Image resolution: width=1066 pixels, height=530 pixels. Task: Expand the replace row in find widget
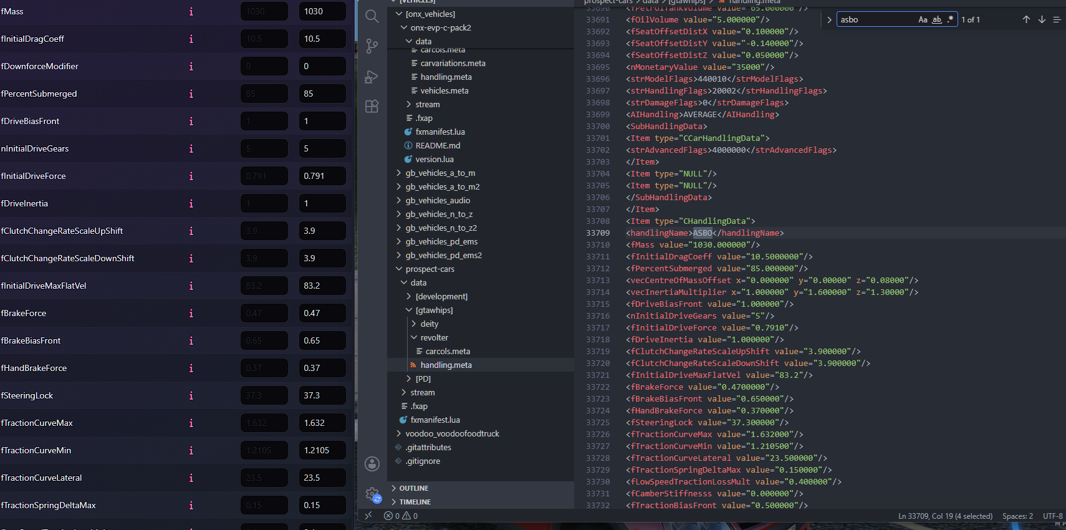click(829, 20)
